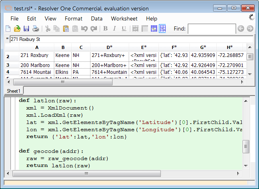Copy using the two-pages icon
This screenshot has width=259, height=189.
pyautogui.click(x=56, y=28)
